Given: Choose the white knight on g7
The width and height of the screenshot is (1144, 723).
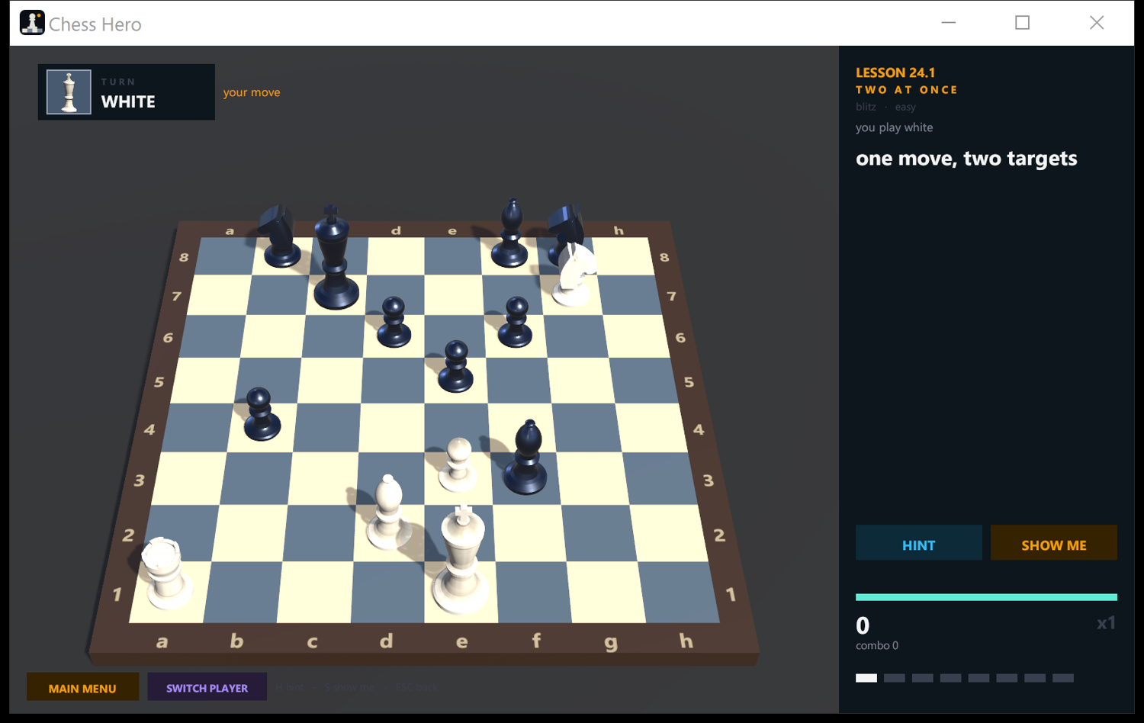Looking at the screenshot, I should [573, 275].
